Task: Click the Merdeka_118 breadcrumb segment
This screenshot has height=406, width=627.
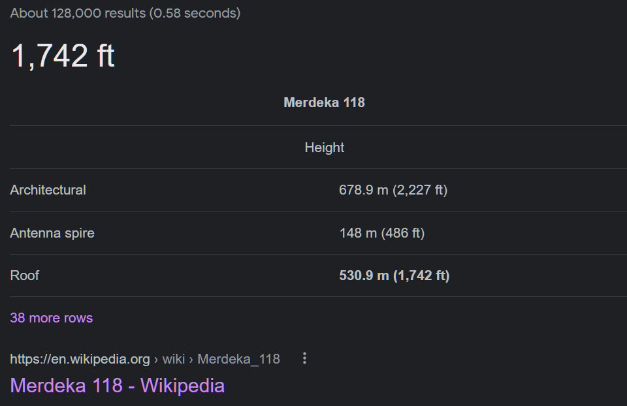Action: [x=239, y=359]
